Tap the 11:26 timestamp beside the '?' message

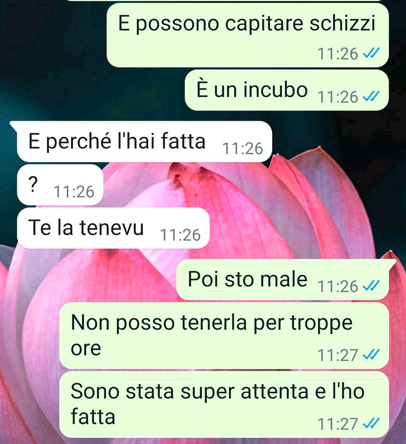(x=74, y=192)
